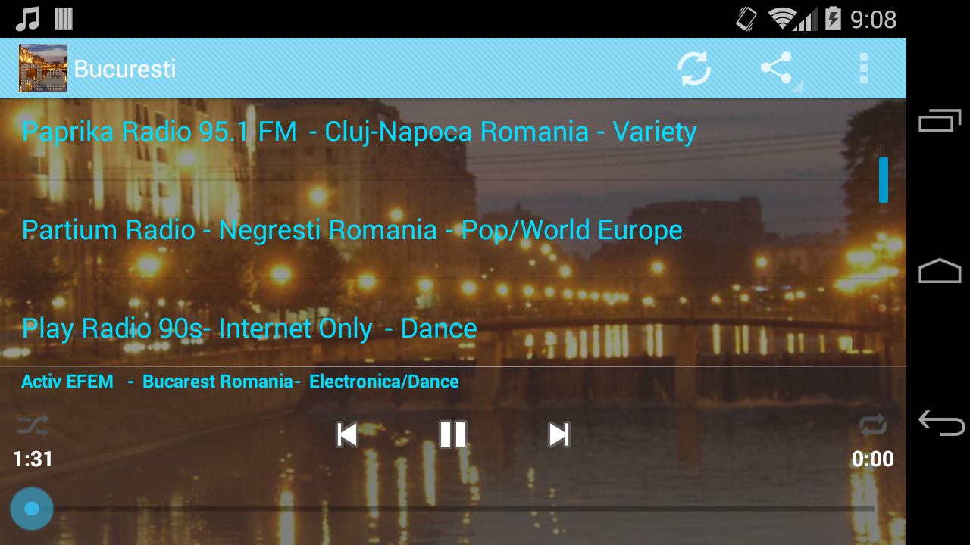970x545 pixels.
Task: Open the share icon in the action bar
Action: click(x=777, y=68)
